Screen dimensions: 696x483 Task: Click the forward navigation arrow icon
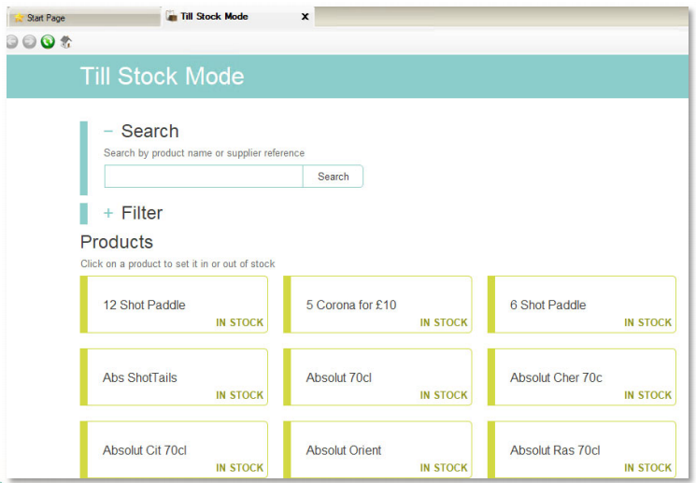[30, 42]
